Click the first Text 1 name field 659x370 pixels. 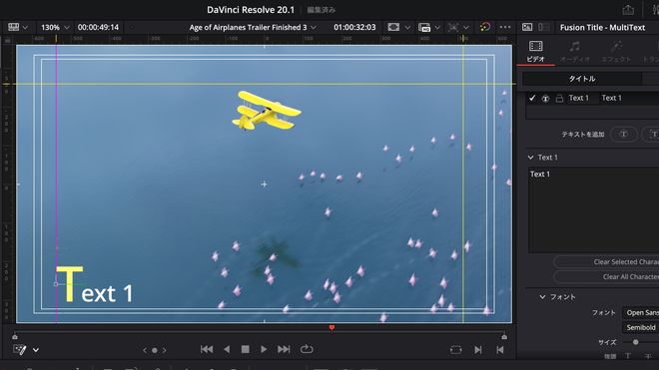pos(579,98)
